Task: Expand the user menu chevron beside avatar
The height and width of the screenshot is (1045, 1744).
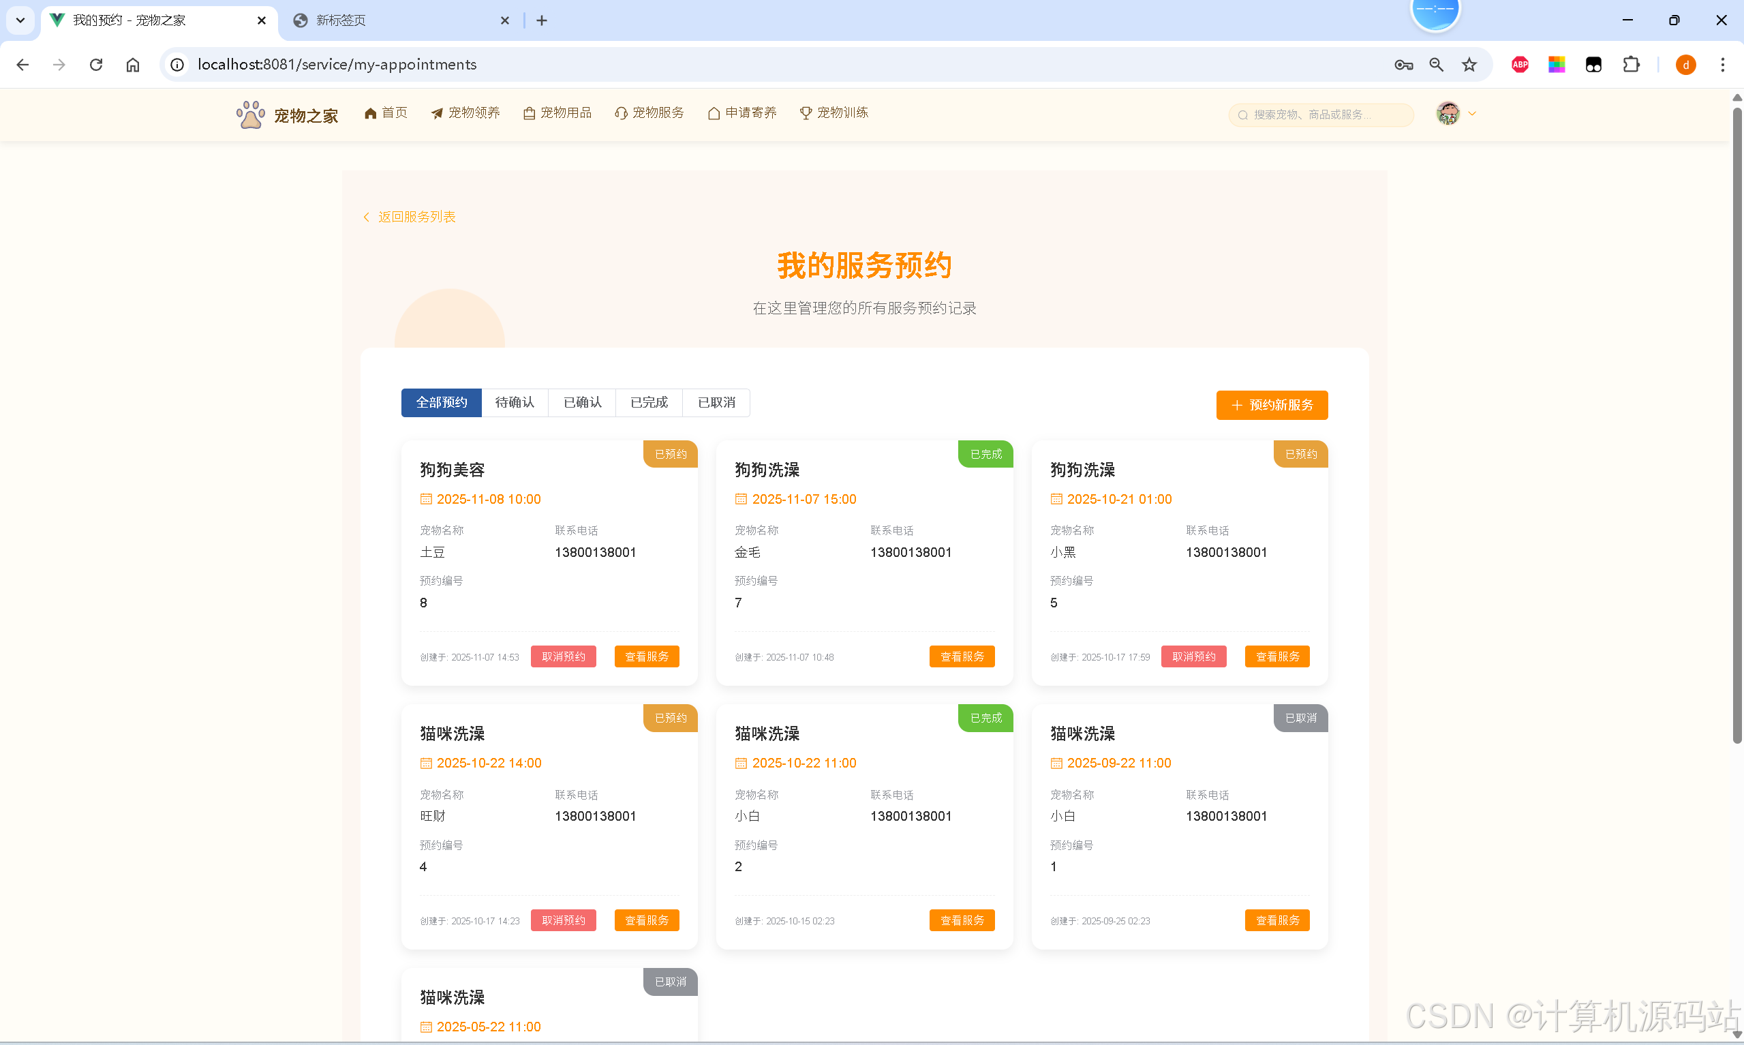Action: [x=1471, y=113]
